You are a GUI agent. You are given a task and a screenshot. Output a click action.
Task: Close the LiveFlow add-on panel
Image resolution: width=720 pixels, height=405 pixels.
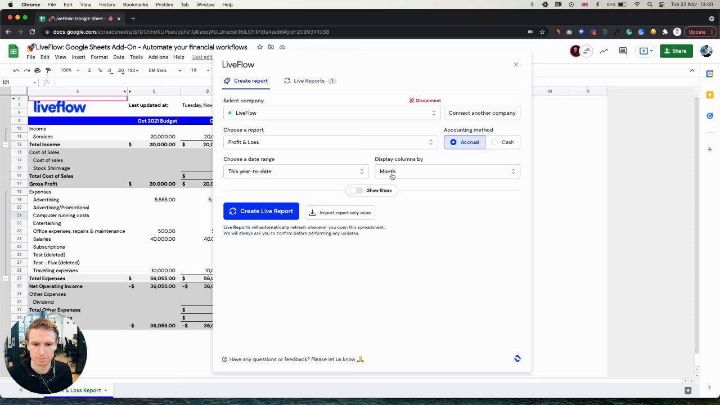tap(516, 65)
